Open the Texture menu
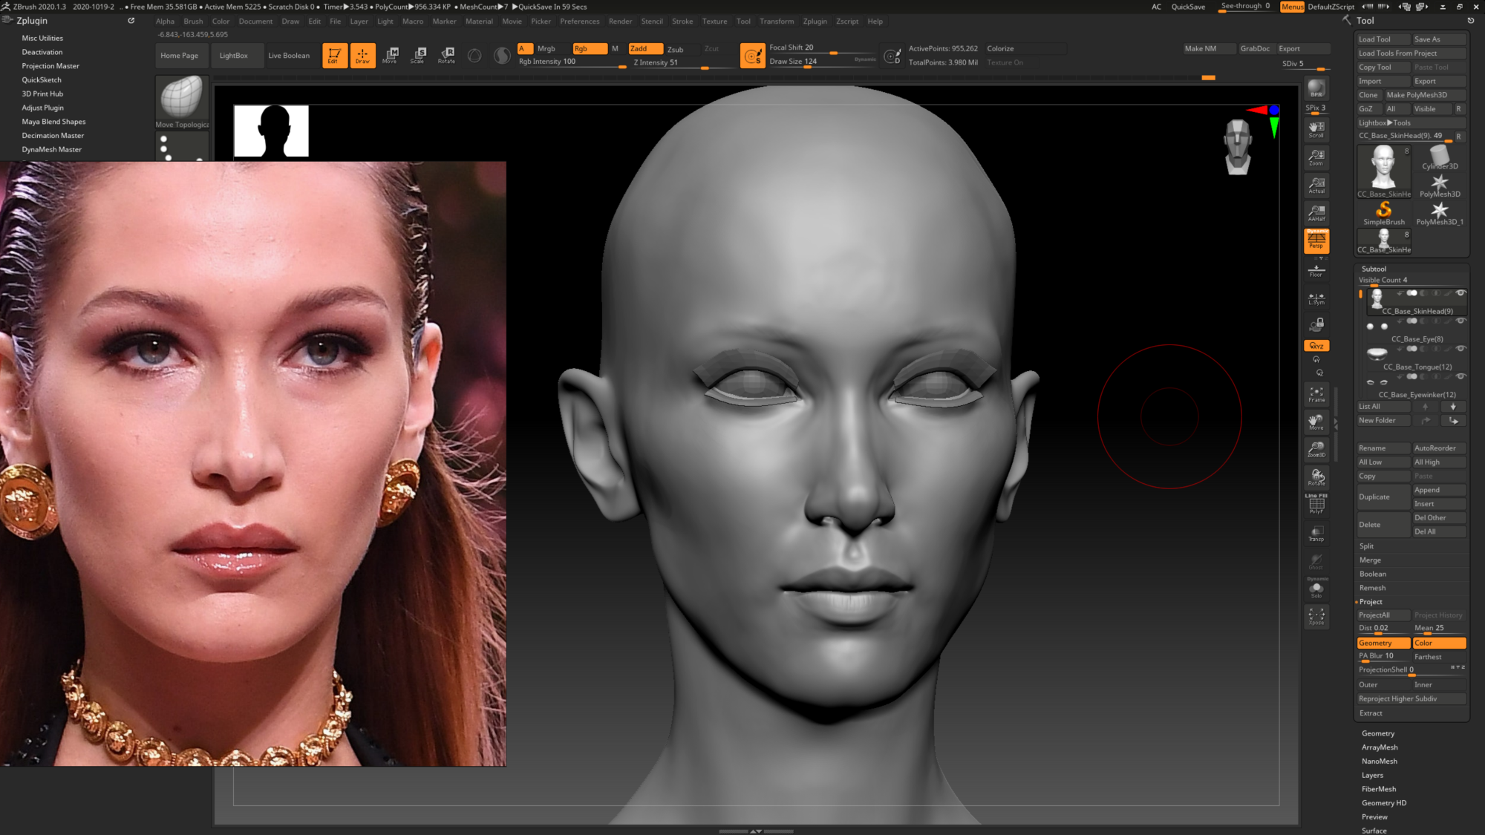The width and height of the screenshot is (1485, 835). click(714, 22)
